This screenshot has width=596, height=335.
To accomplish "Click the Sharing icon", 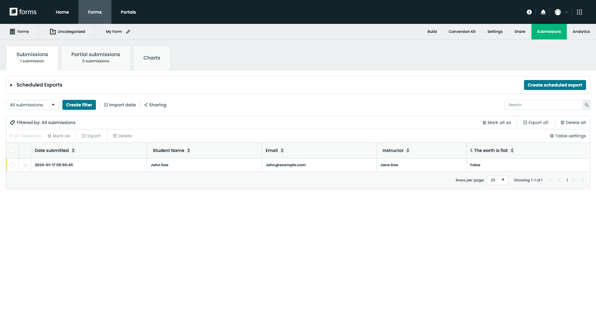I will coord(146,105).
